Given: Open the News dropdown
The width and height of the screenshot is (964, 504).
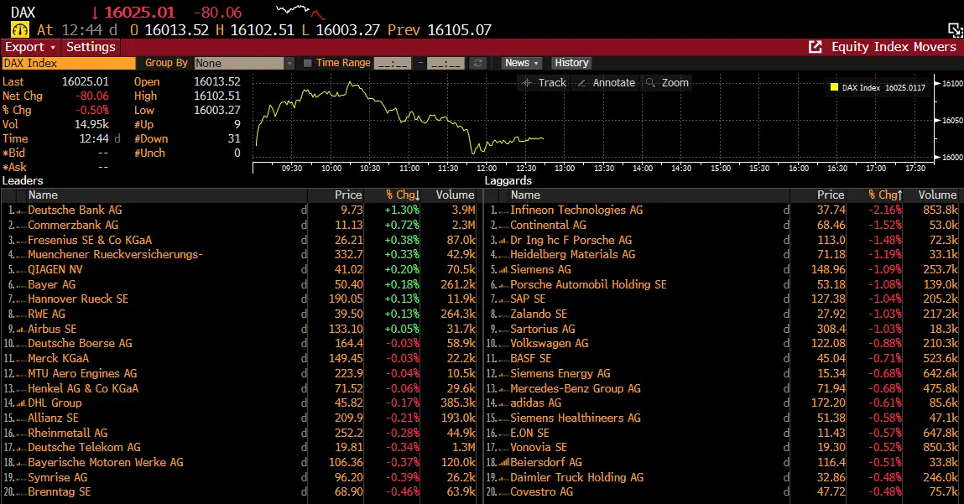Looking at the screenshot, I should pyautogui.click(x=521, y=62).
